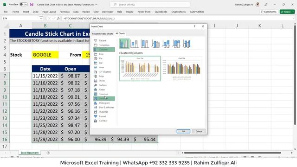Click the 95.44 cell in row 16
The width and height of the screenshot is (297, 167).
pos(145,140)
